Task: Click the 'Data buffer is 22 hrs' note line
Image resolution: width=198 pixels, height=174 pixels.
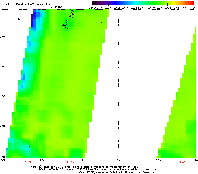Action: 97,169
